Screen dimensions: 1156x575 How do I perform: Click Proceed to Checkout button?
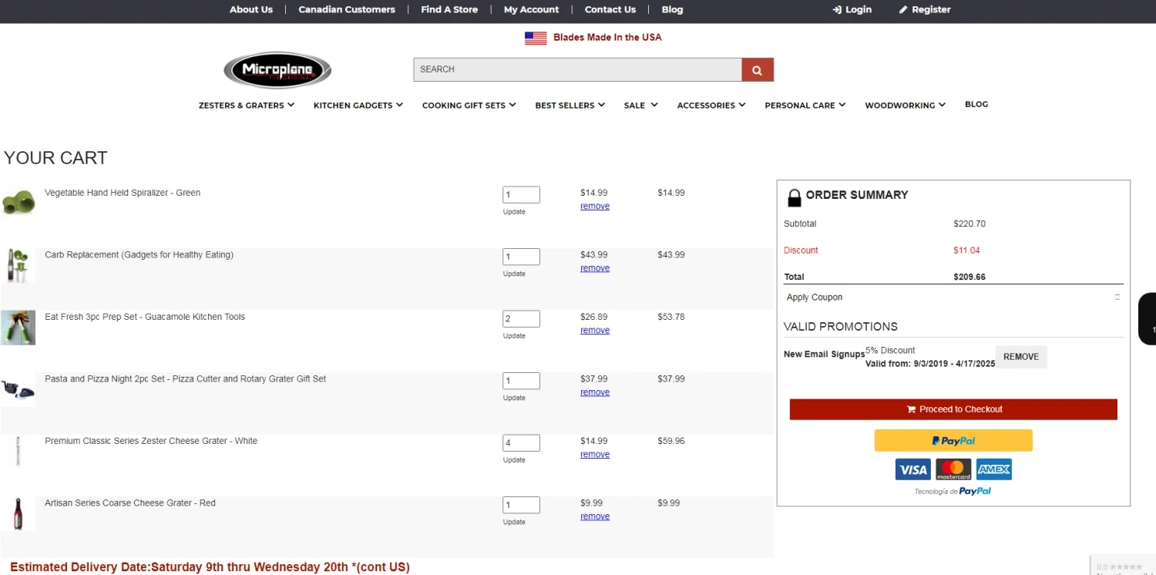[953, 409]
